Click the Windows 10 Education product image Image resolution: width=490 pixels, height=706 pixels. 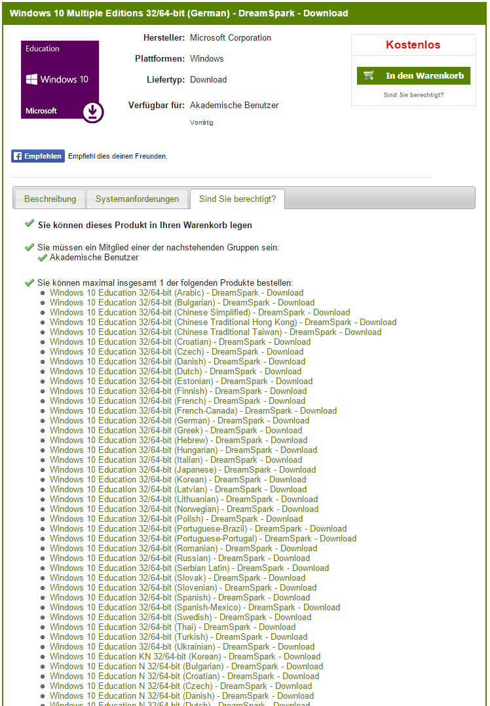pos(62,81)
